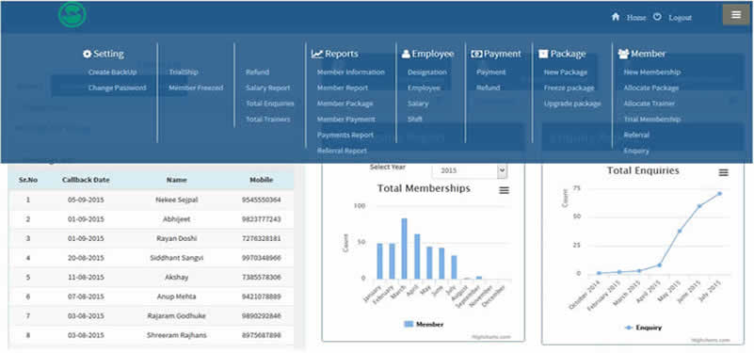Select the Rayan Doshi name cell

click(176, 238)
